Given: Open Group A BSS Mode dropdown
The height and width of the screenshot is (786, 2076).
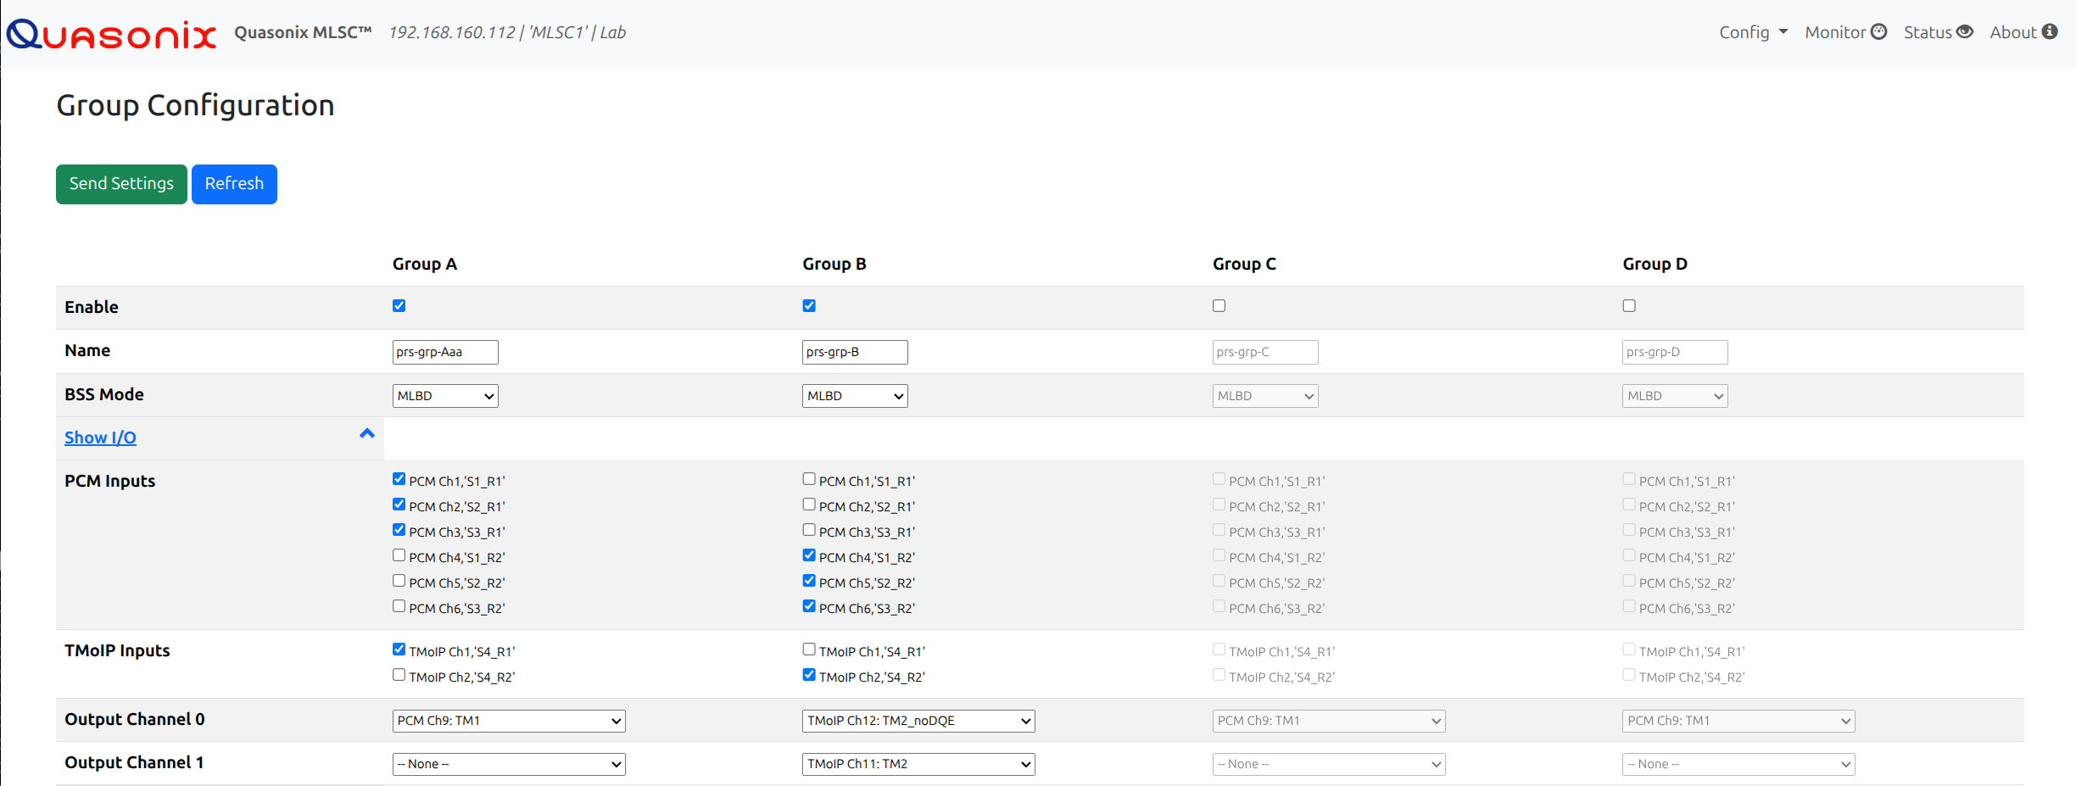Looking at the screenshot, I should pos(445,396).
